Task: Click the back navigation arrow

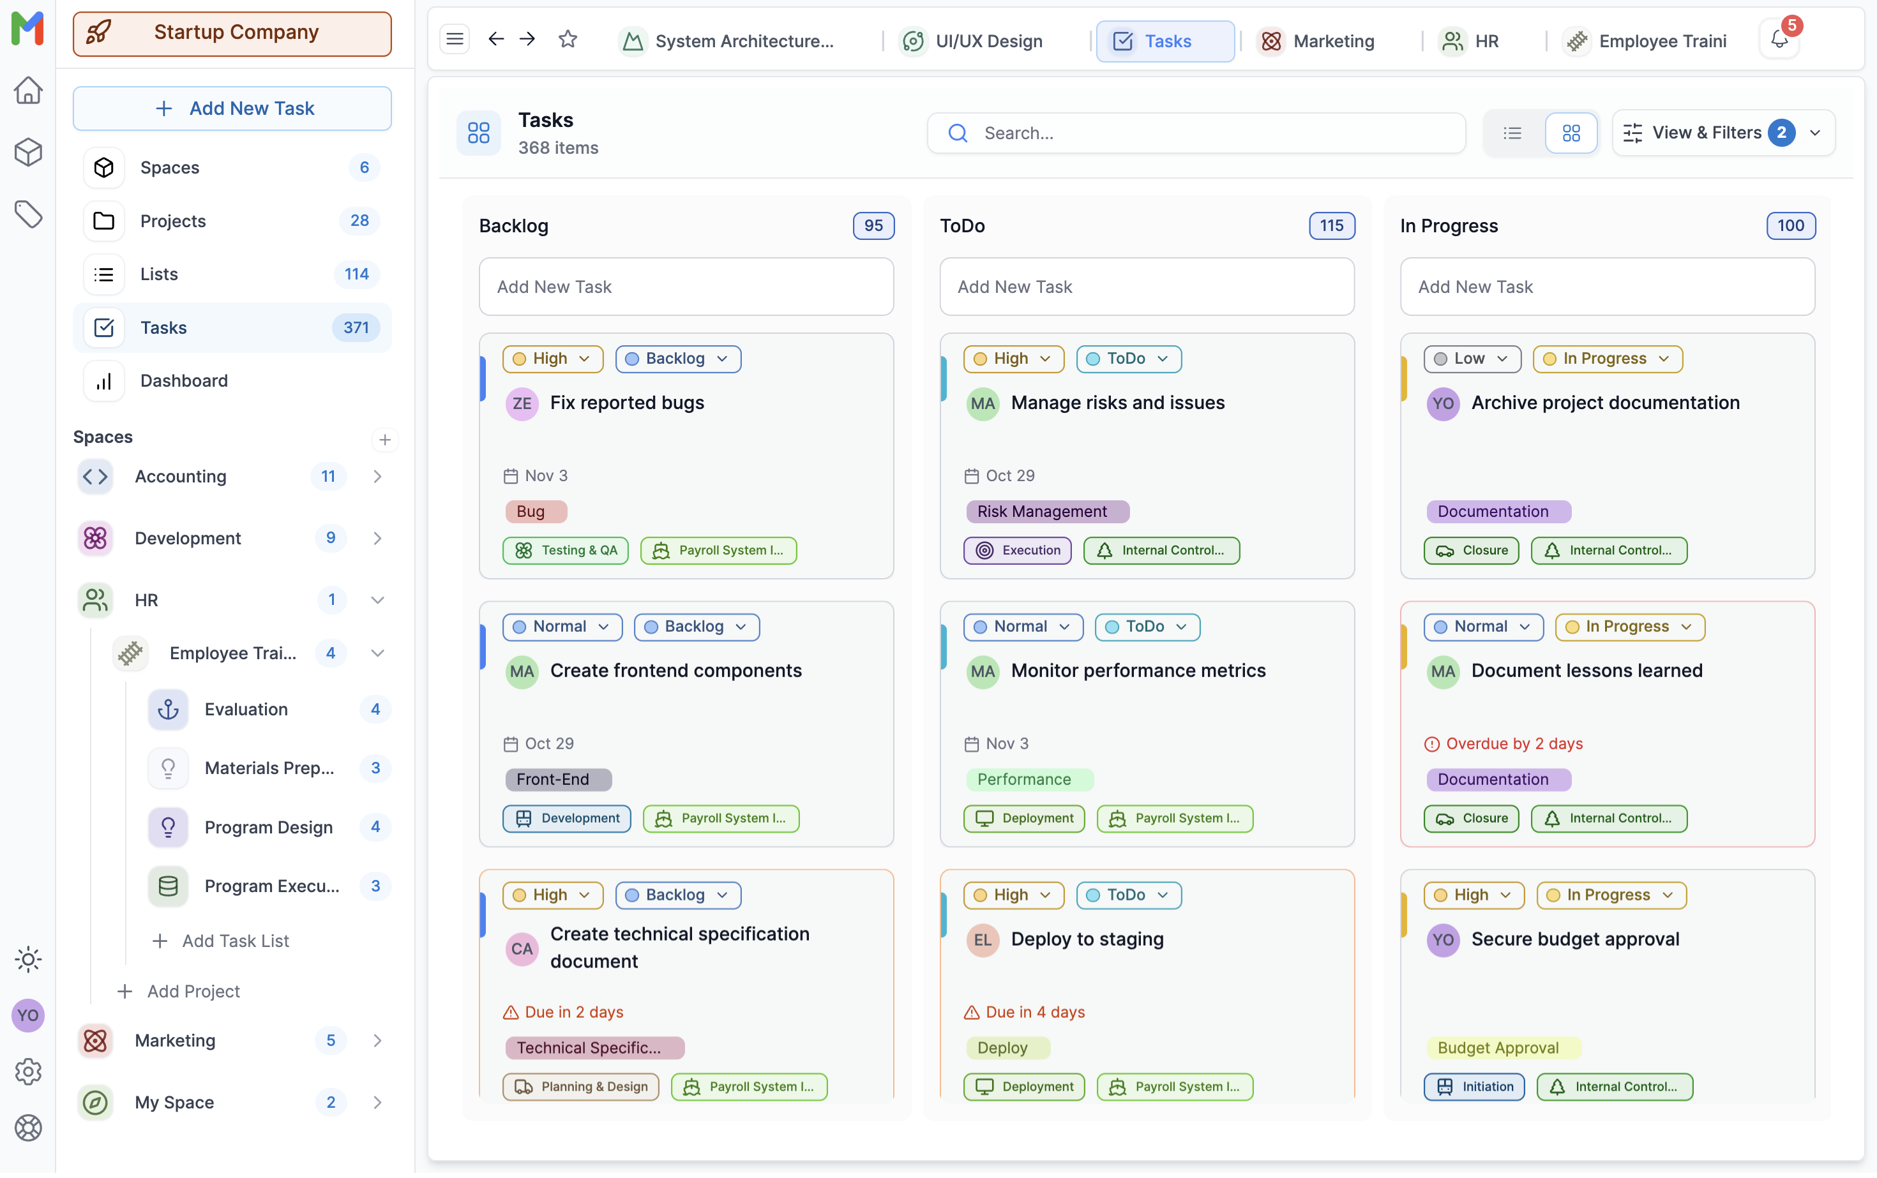Action: pos(496,39)
